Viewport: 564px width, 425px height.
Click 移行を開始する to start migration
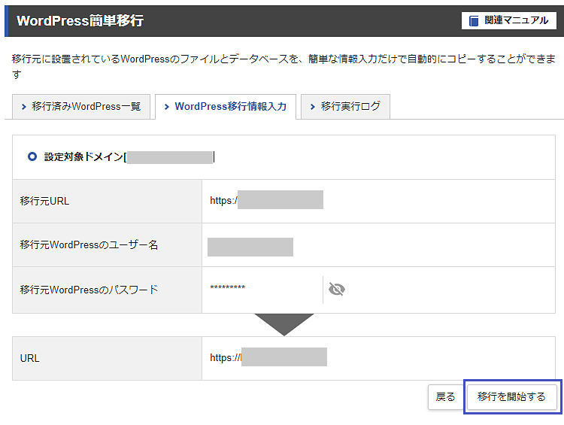pos(511,397)
